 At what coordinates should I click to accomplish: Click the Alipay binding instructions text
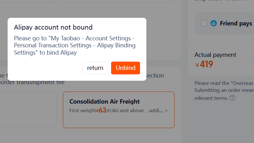point(75,45)
